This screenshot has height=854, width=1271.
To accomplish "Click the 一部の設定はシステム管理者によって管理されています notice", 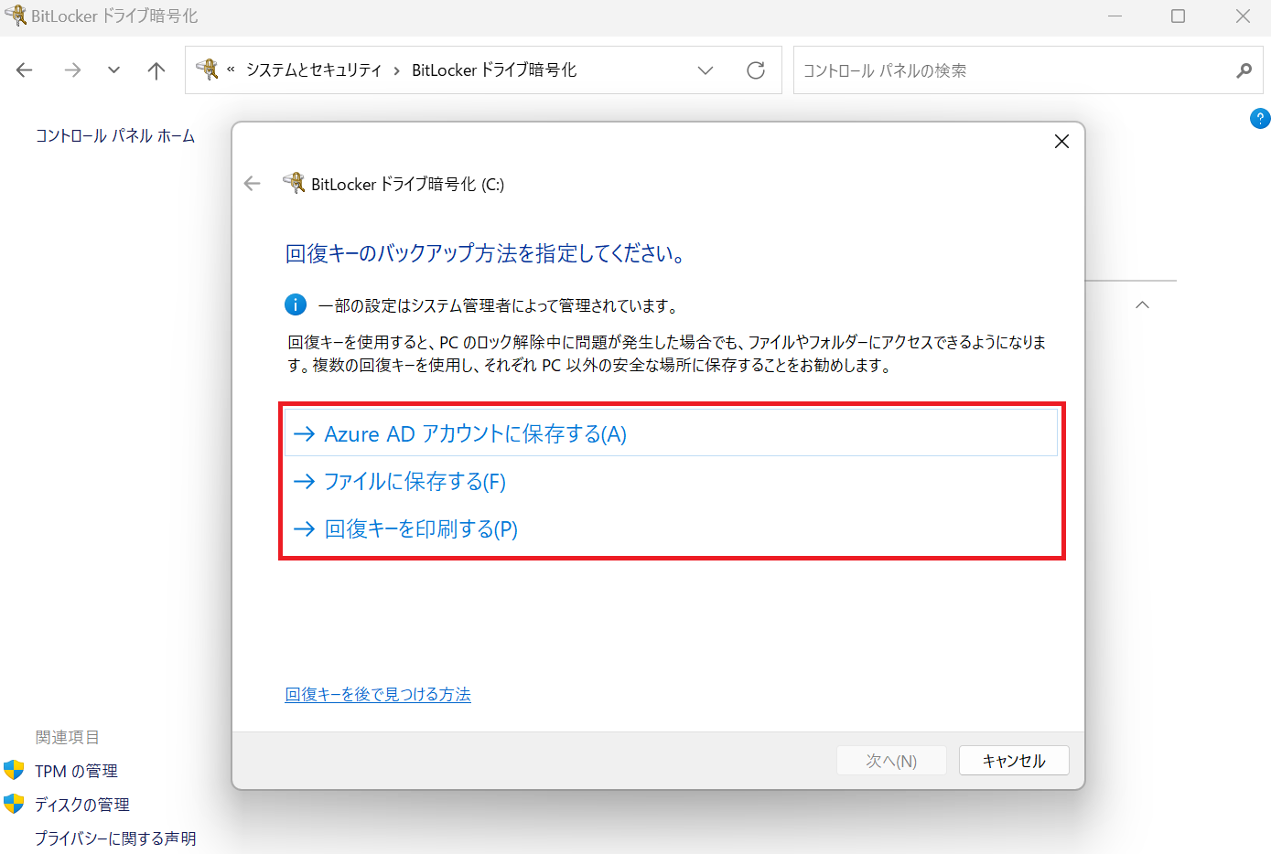I will [498, 305].
